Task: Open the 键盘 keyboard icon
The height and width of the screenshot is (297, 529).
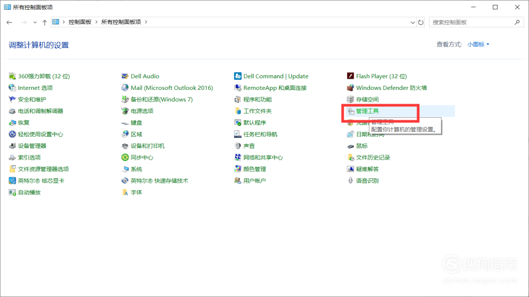Action: pyautogui.click(x=125, y=123)
